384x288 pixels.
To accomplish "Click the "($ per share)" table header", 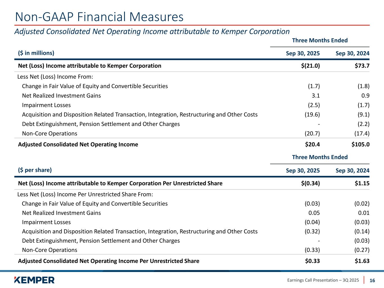I will click(35, 170).
